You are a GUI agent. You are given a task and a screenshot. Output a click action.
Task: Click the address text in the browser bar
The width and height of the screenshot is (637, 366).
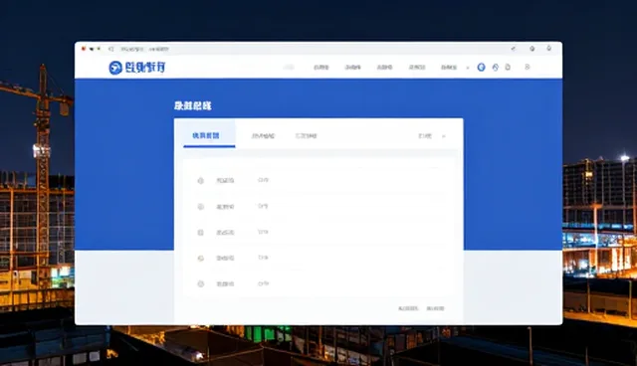144,49
